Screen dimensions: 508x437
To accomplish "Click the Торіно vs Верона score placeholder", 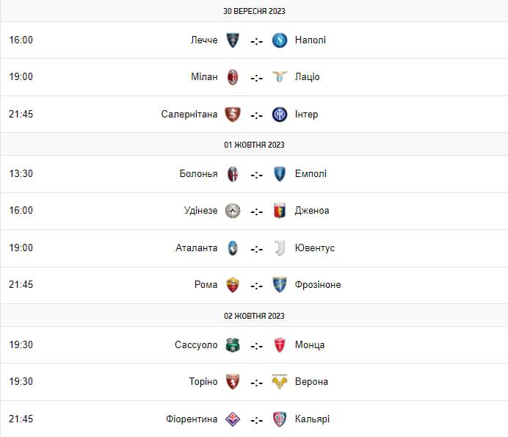I will click(256, 383).
